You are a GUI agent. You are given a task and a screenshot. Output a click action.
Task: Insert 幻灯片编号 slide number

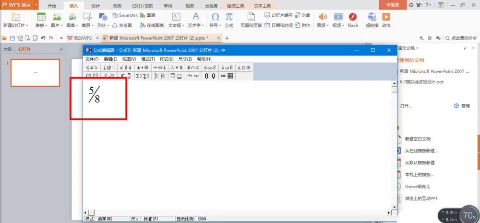pyautogui.click(x=278, y=15)
